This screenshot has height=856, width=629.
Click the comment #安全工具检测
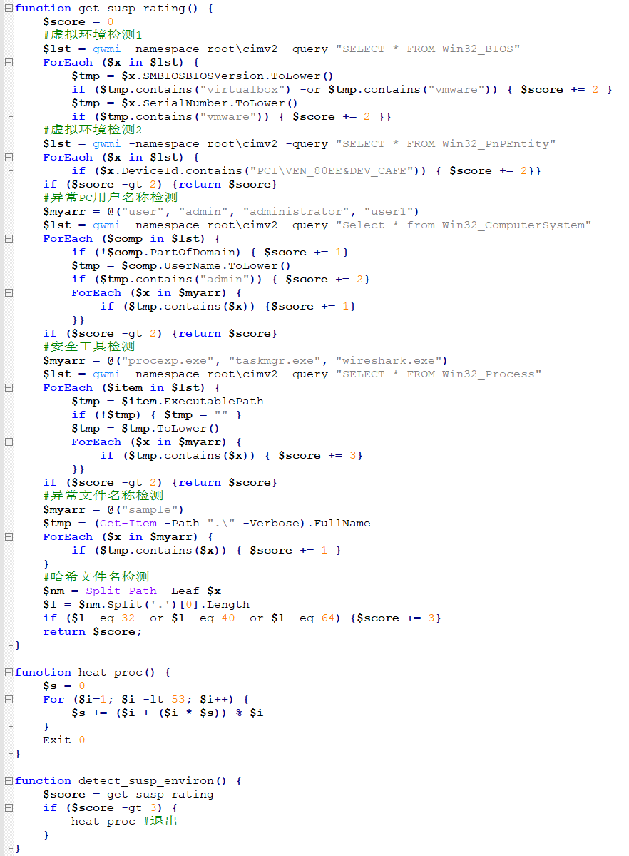click(x=89, y=347)
